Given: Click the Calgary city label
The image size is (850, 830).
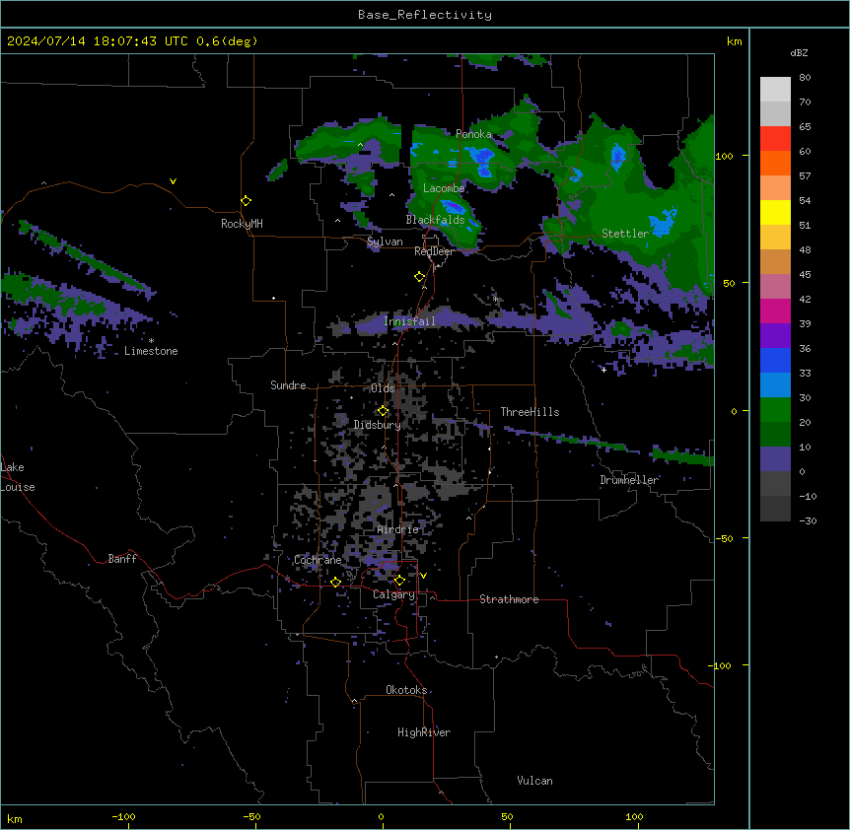Looking at the screenshot, I should pyautogui.click(x=394, y=594).
